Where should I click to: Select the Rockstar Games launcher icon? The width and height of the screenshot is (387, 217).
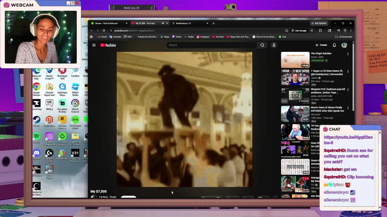click(x=62, y=122)
